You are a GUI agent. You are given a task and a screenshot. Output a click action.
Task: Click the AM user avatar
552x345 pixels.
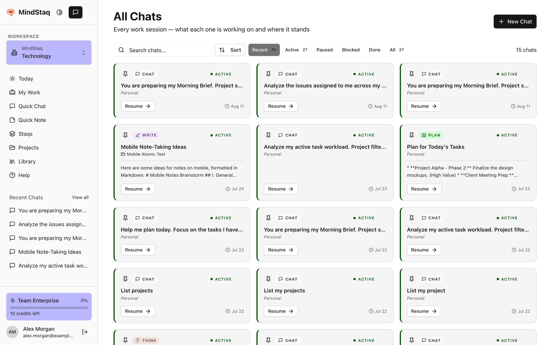coord(12,332)
